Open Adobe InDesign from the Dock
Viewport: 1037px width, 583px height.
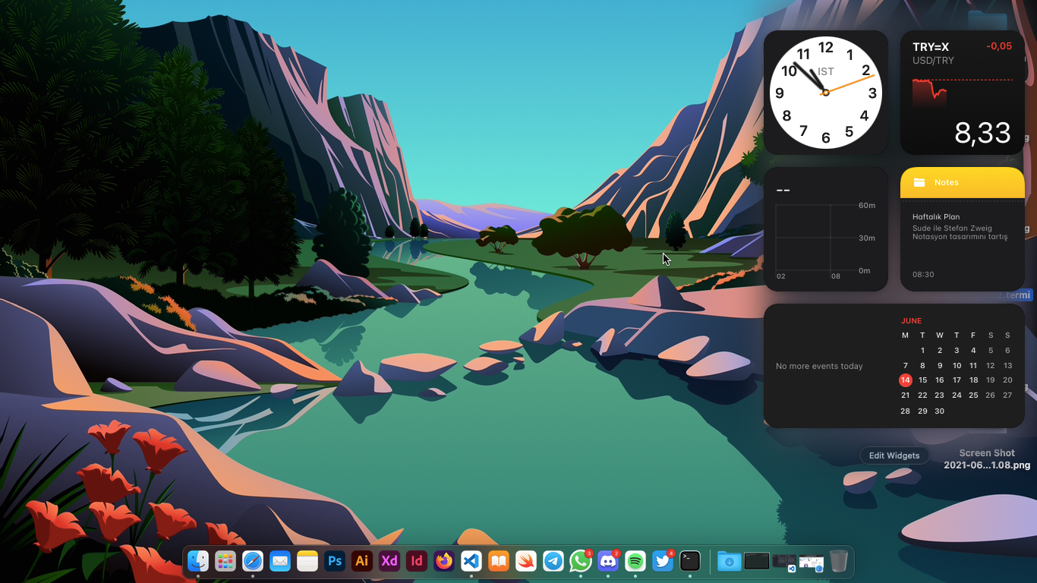pyautogui.click(x=417, y=561)
